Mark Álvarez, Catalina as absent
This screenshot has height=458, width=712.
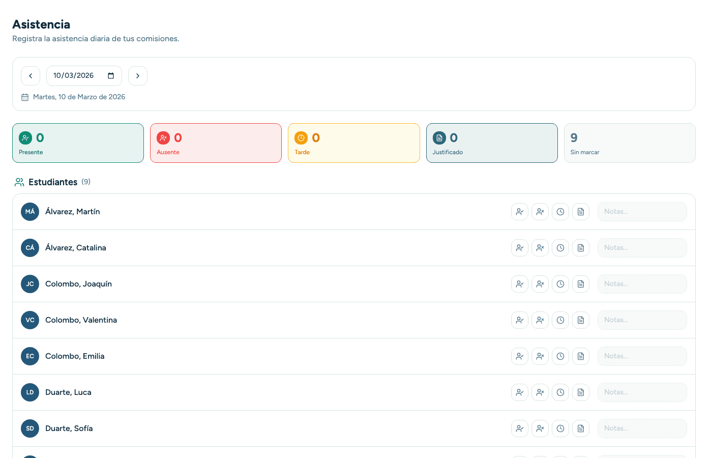tap(540, 248)
